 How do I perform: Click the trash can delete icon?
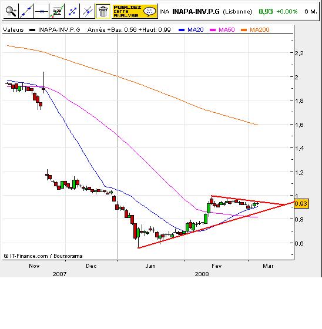(103, 11)
